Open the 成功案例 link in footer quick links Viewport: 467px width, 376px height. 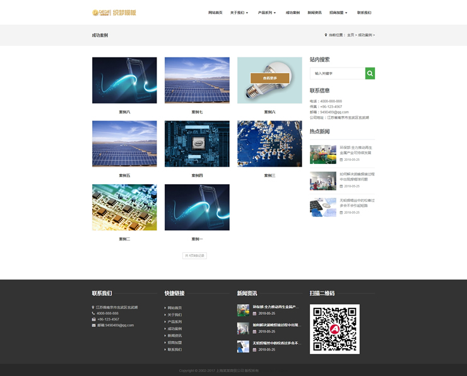coord(174,329)
